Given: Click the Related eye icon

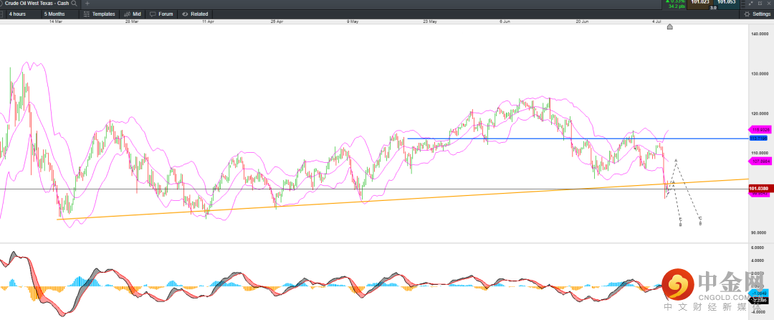Looking at the screenshot, I should click(x=186, y=14).
